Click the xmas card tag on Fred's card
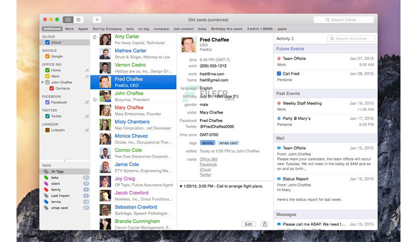The image size is (418, 242). coord(228,143)
